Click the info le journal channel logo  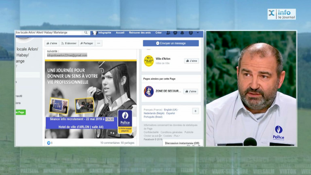[282, 14]
